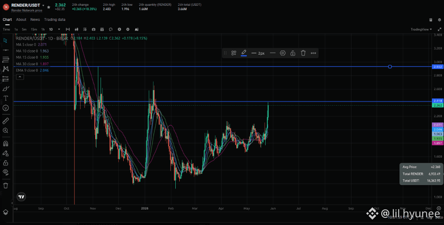
Task: Open the indicators settings icon
Action: click(x=85, y=29)
